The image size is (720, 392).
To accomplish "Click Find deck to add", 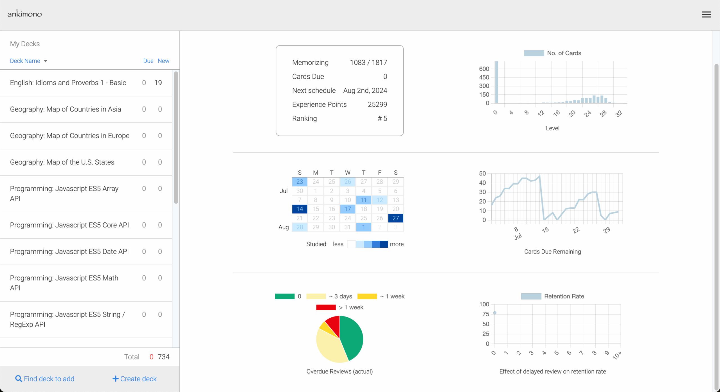I will click(49, 379).
